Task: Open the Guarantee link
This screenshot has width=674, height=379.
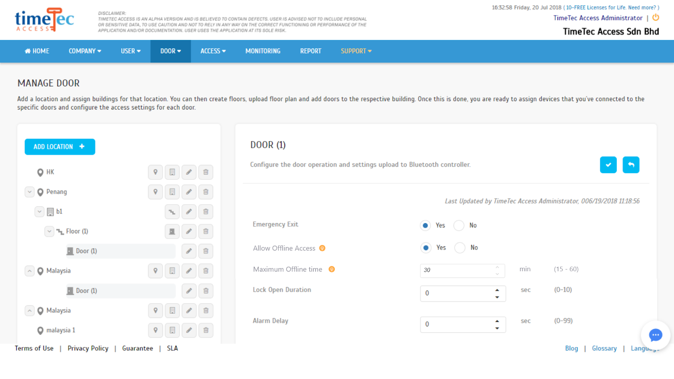Action: pyautogui.click(x=138, y=348)
